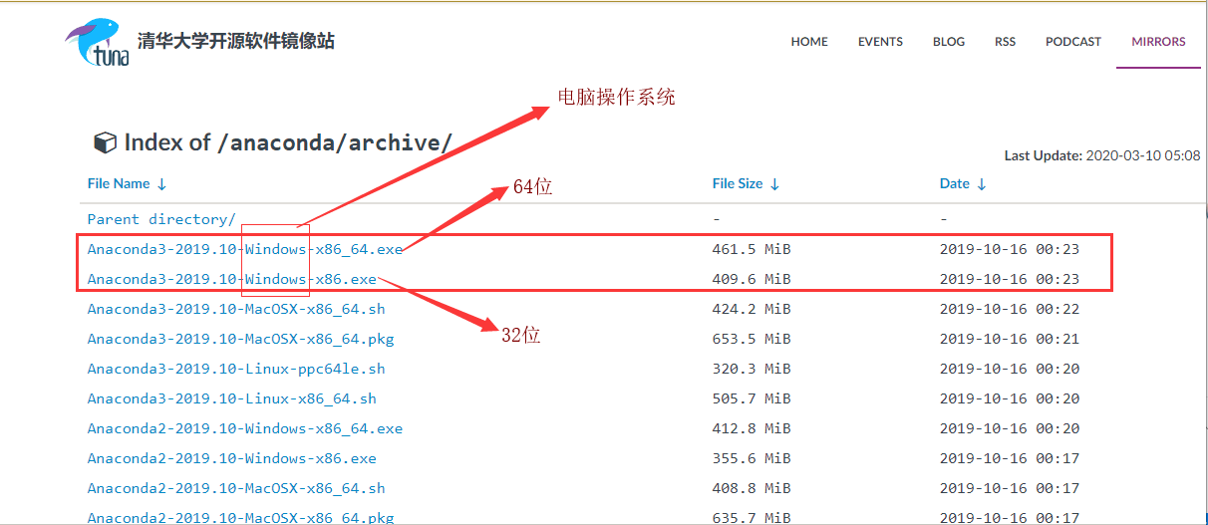Click the 412.8 MiB file size
Viewport: 1208px width, 525px height.
pyautogui.click(x=752, y=428)
